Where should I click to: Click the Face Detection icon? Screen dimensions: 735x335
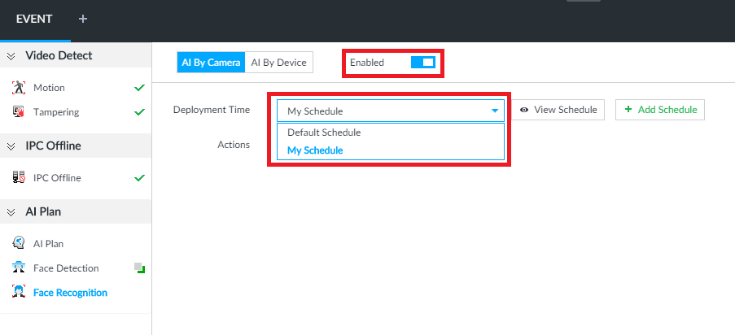[x=20, y=268]
